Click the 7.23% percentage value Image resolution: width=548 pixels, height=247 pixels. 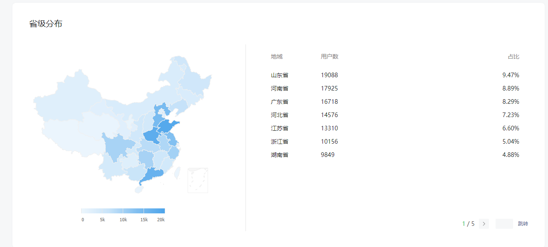click(511, 115)
